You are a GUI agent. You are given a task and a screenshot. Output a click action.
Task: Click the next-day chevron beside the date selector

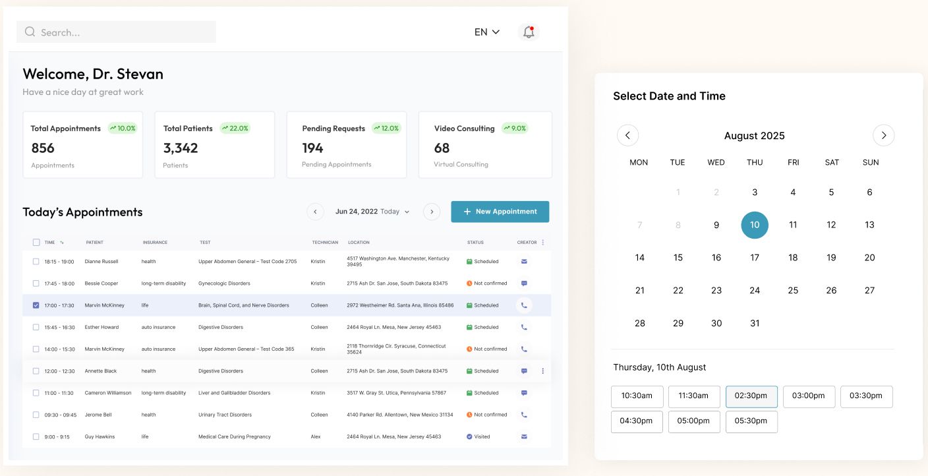(x=431, y=211)
